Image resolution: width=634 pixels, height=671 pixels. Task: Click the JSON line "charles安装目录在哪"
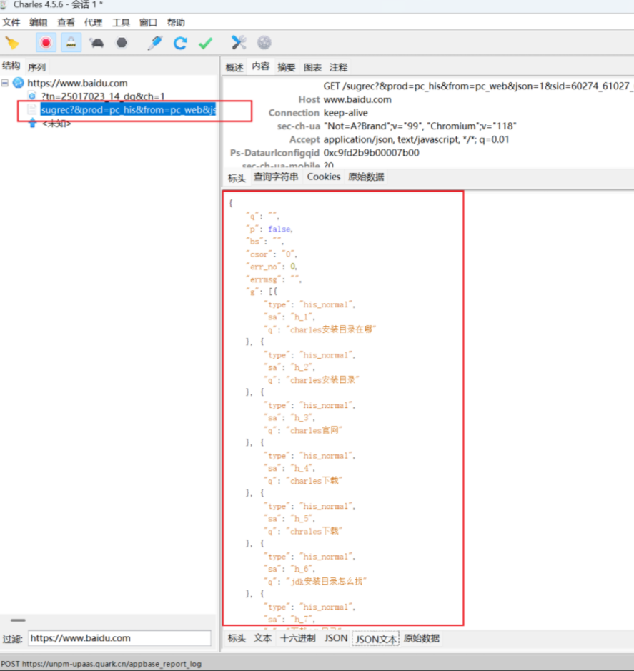pos(320,329)
